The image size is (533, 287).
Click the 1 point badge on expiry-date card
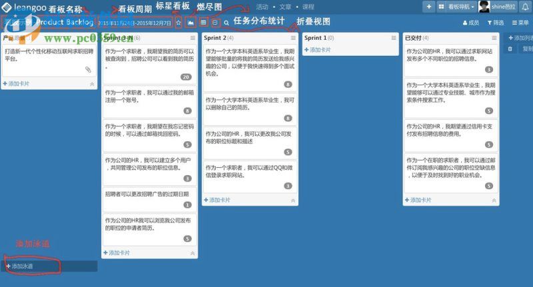187,205
